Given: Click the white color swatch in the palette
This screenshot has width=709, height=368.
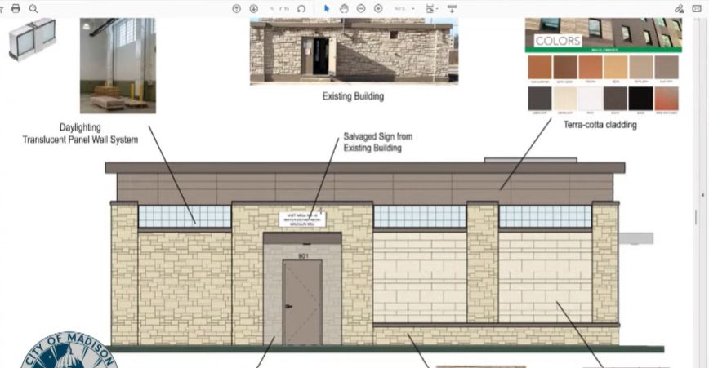Looking at the screenshot, I should (x=590, y=99).
